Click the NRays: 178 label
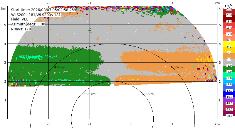The width and height of the screenshot is (235, 128). click(x=21, y=29)
